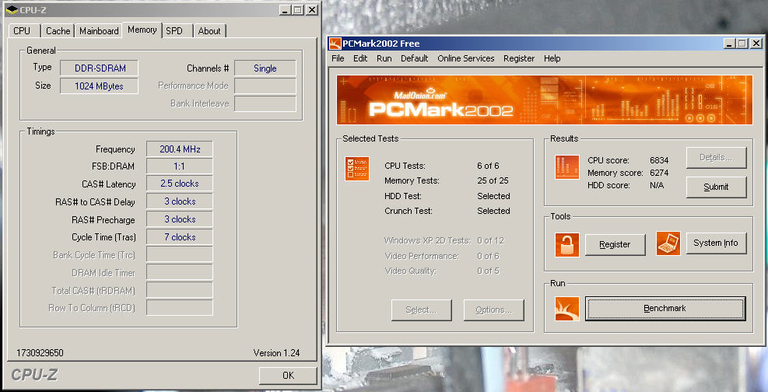Click the HDD Test label
768x392 pixels.
pyautogui.click(x=403, y=196)
